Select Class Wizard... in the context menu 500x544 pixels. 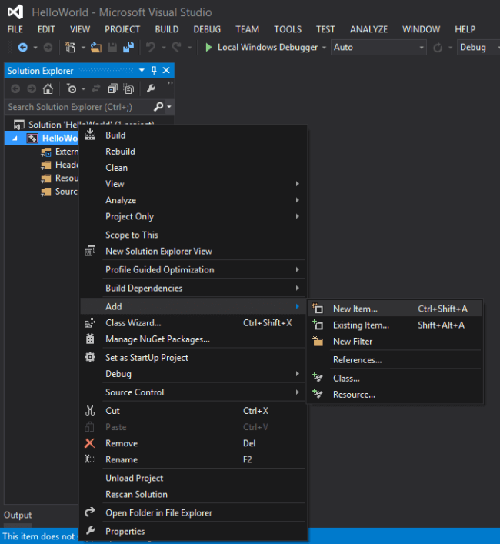click(x=193, y=323)
